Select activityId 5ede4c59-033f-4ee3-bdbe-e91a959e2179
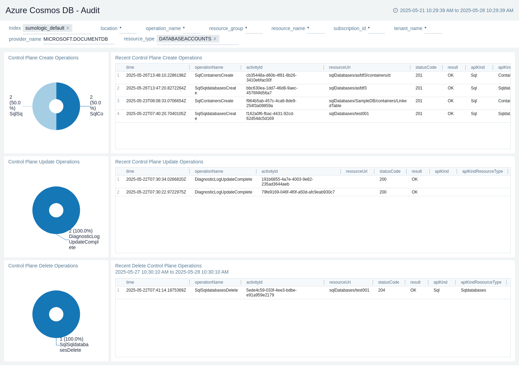This screenshot has height=369, width=519. point(271,293)
